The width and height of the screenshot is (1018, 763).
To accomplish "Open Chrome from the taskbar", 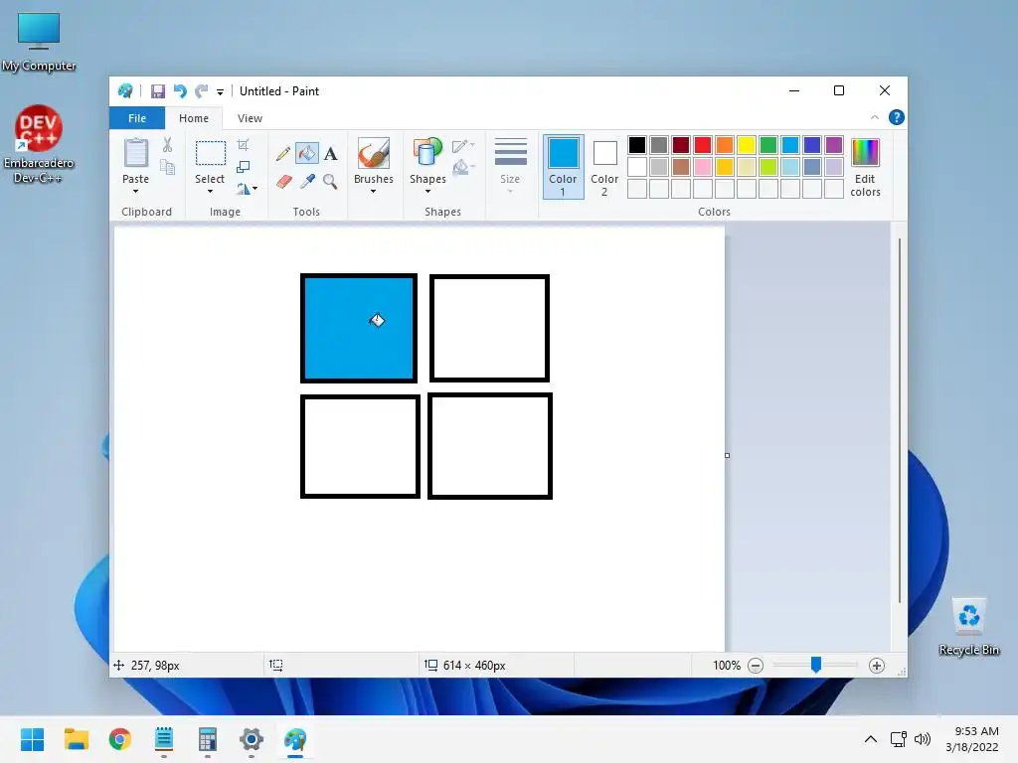I will (120, 739).
